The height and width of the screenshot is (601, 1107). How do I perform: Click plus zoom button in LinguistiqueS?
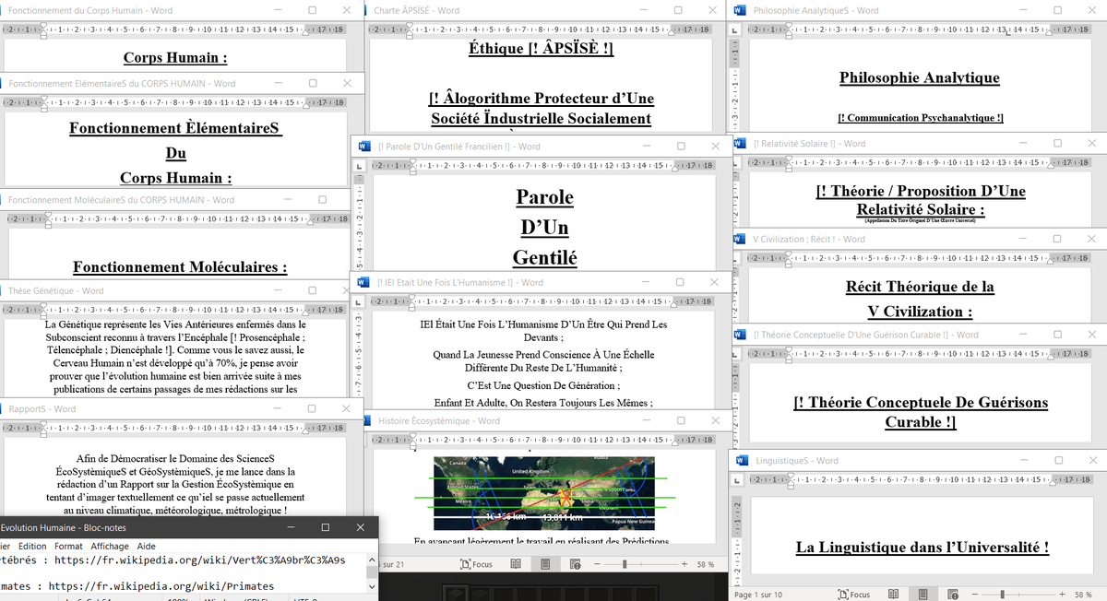tap(1062, 595)
